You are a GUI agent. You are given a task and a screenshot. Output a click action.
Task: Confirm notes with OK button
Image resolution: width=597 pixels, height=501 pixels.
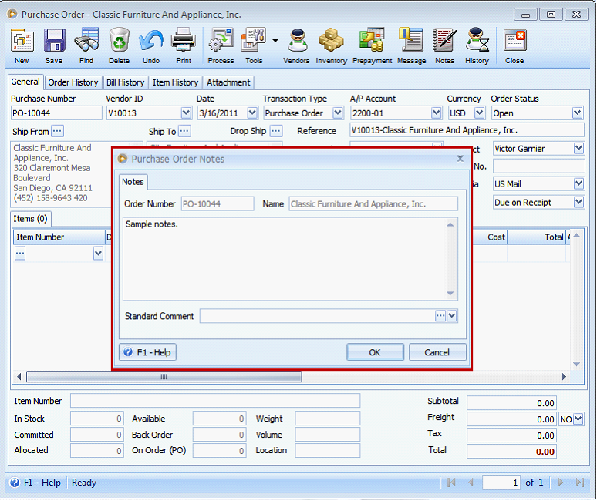coord(375,352)
